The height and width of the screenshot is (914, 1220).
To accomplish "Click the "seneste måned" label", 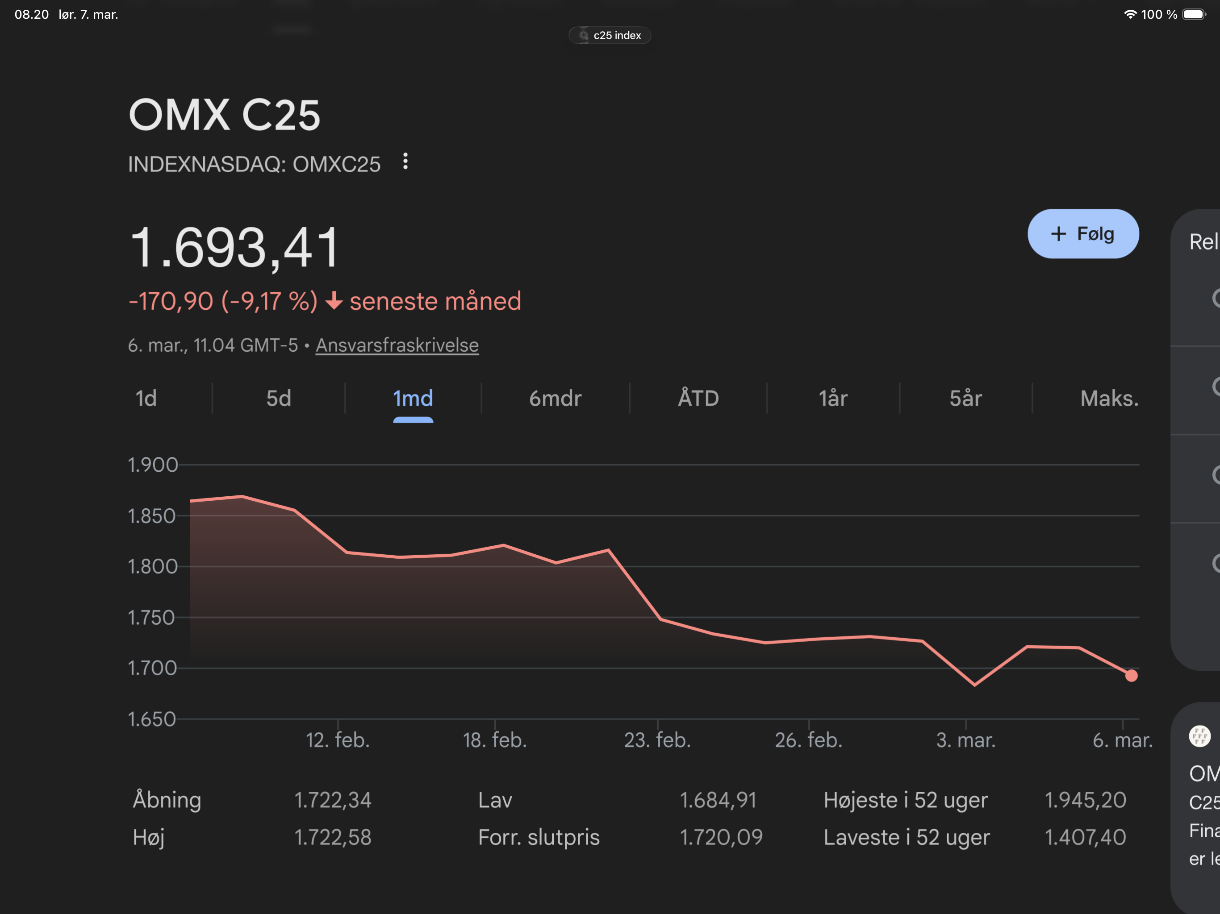I will [436, 301].
